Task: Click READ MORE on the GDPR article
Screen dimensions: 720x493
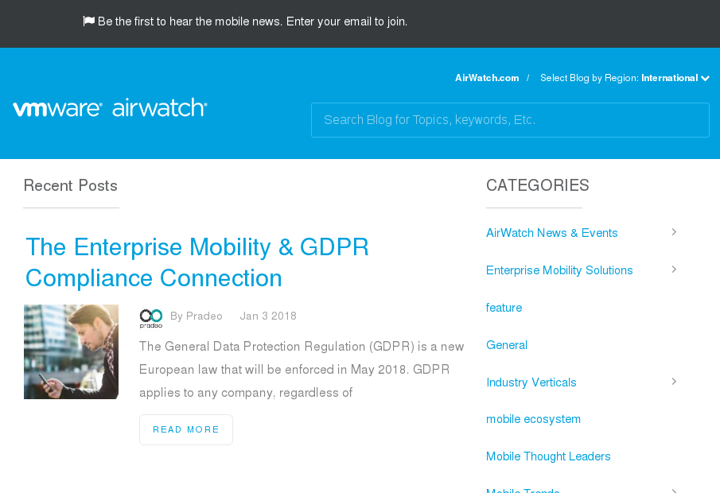Action: point(185,429)
